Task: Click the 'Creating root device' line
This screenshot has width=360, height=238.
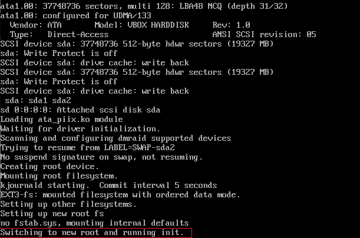Action: pyautogui.click(x=49, y=166)
